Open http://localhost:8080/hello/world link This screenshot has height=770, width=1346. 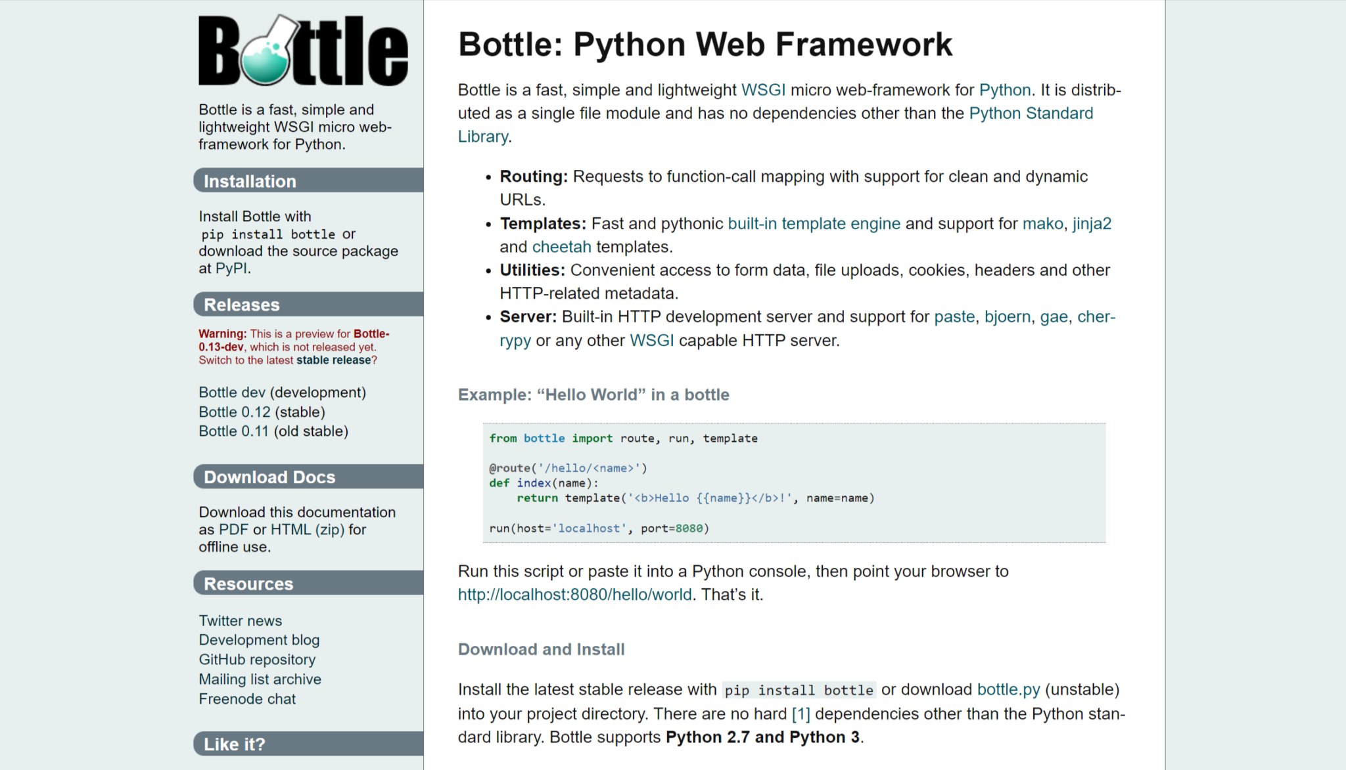pos(574,595)
